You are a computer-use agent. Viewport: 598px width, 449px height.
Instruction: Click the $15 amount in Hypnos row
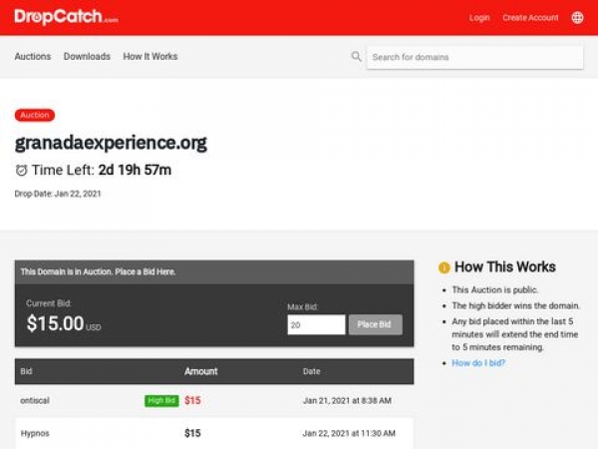192,433
